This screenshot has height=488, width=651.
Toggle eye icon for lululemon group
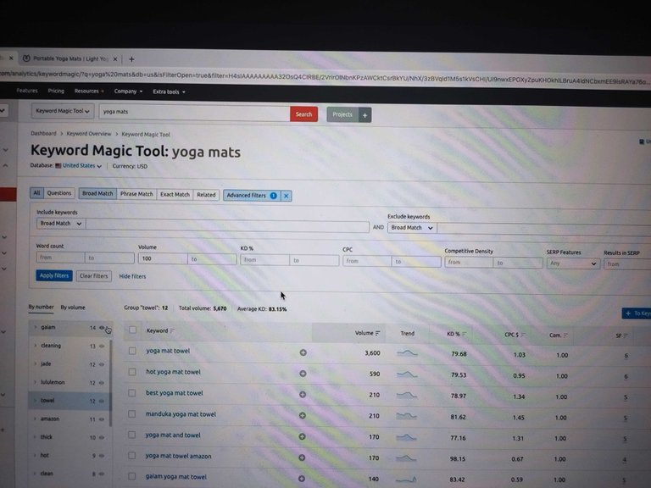pyautogui.click(x=102, y=383)
